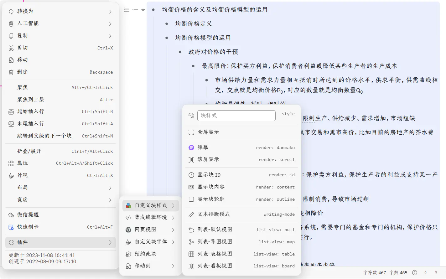Open the dropdown triangle above the outline
Image resolution: width=446 pixels, height=279 pixels.
[x=143, y=10]
